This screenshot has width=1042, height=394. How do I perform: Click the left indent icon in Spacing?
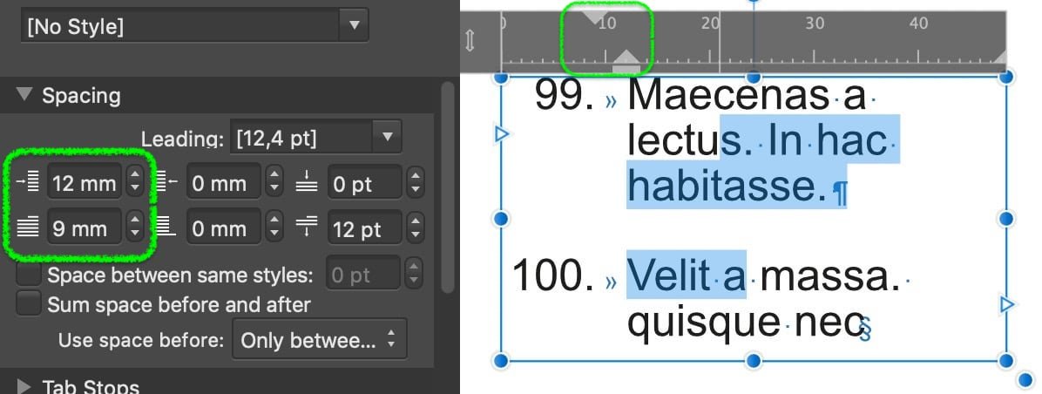pyautogui.click(x=29, y=182)
